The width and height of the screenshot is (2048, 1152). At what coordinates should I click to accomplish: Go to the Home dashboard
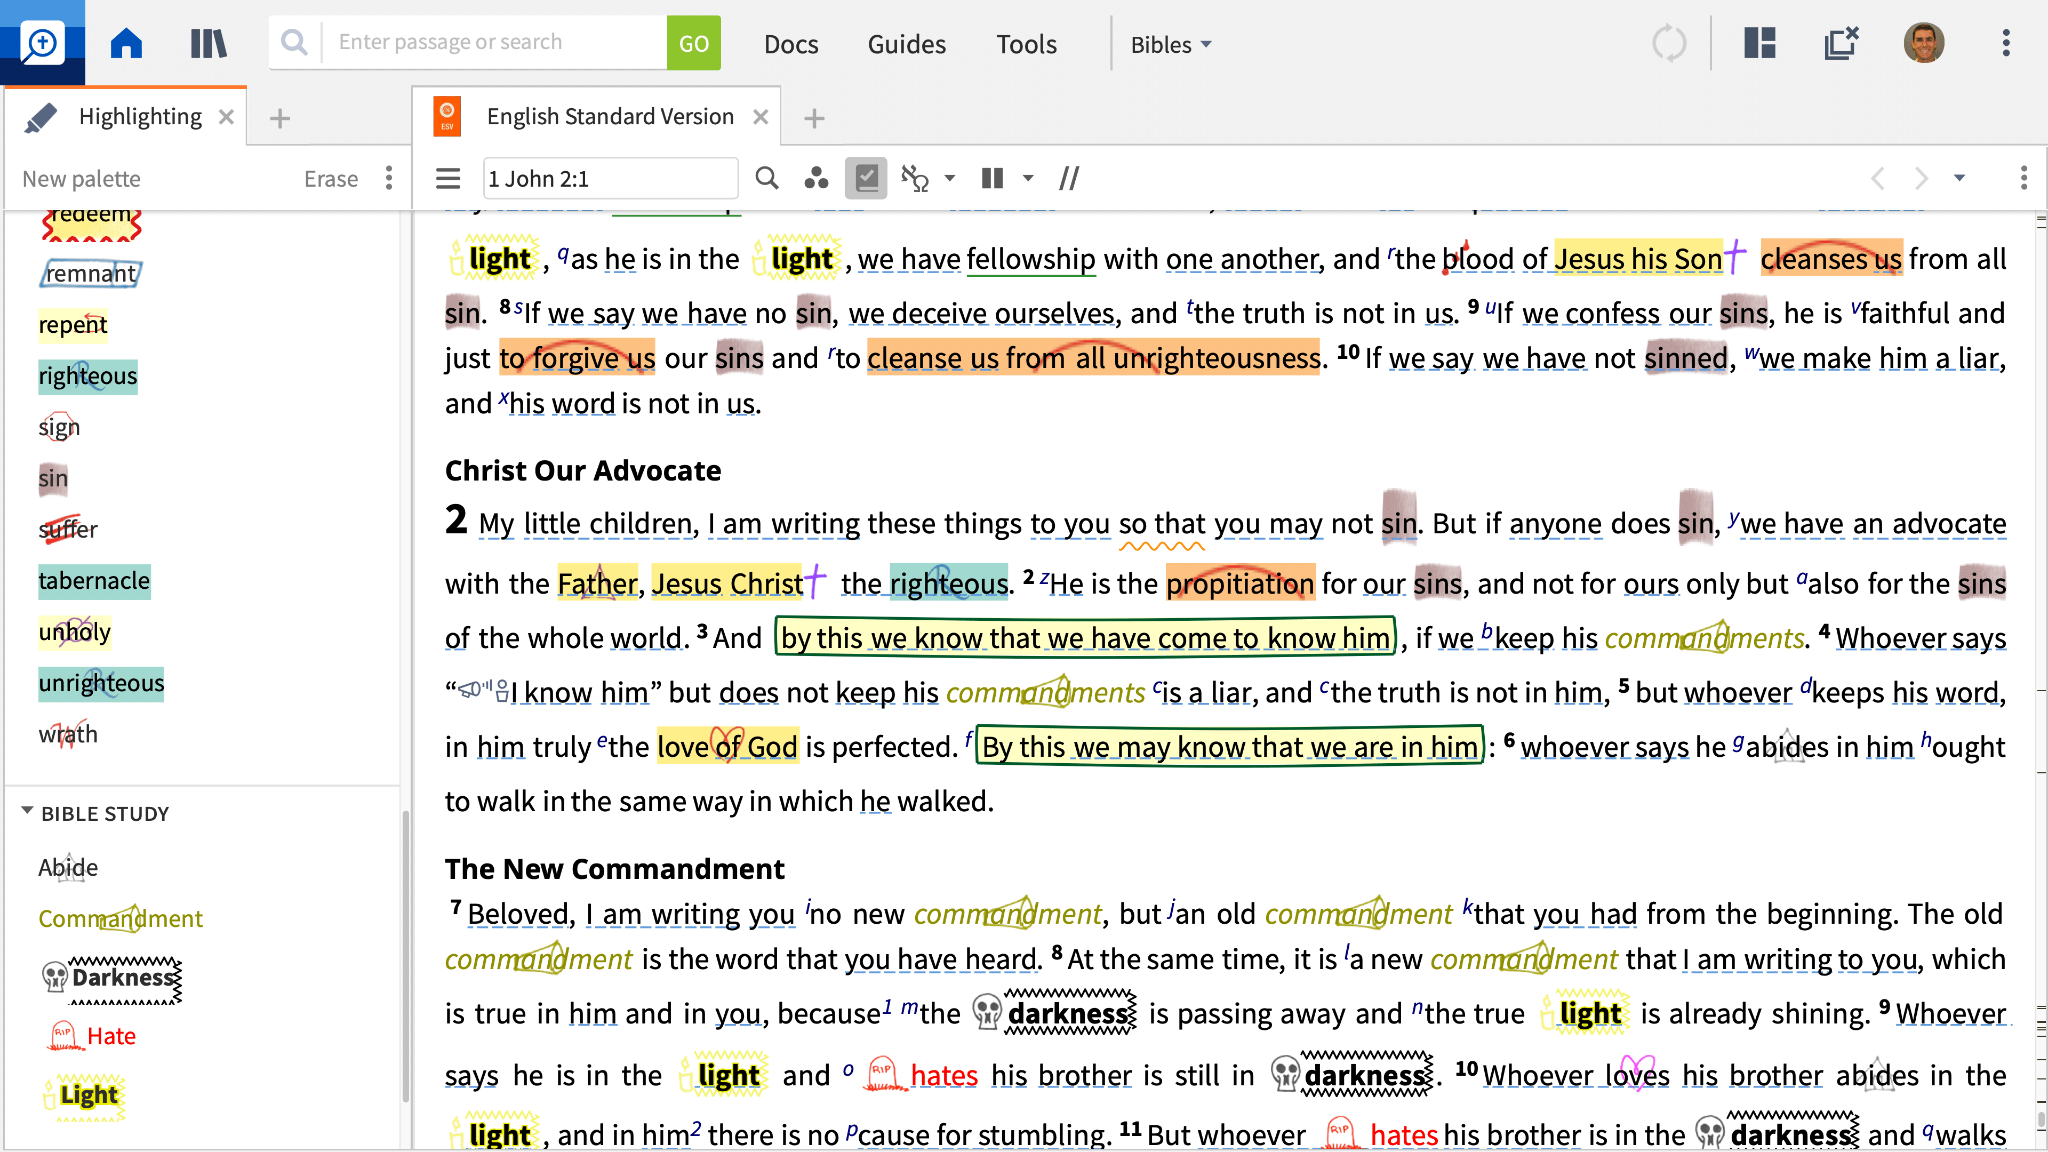click(x=126, y=43)
